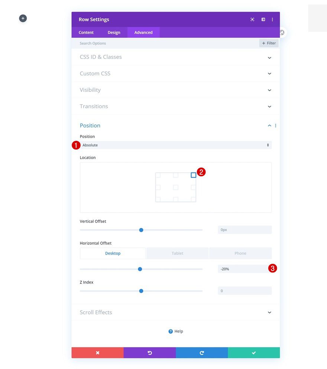Click the Help link at the bottom
This screenshot has width=327, height=369.
coord(175,331)
